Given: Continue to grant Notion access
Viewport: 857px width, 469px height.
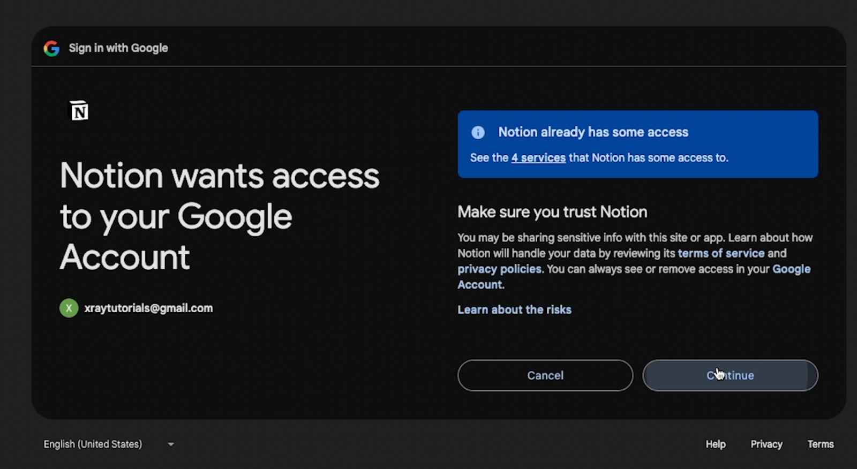Looking at the screenshot, I should tap(730, 375).
